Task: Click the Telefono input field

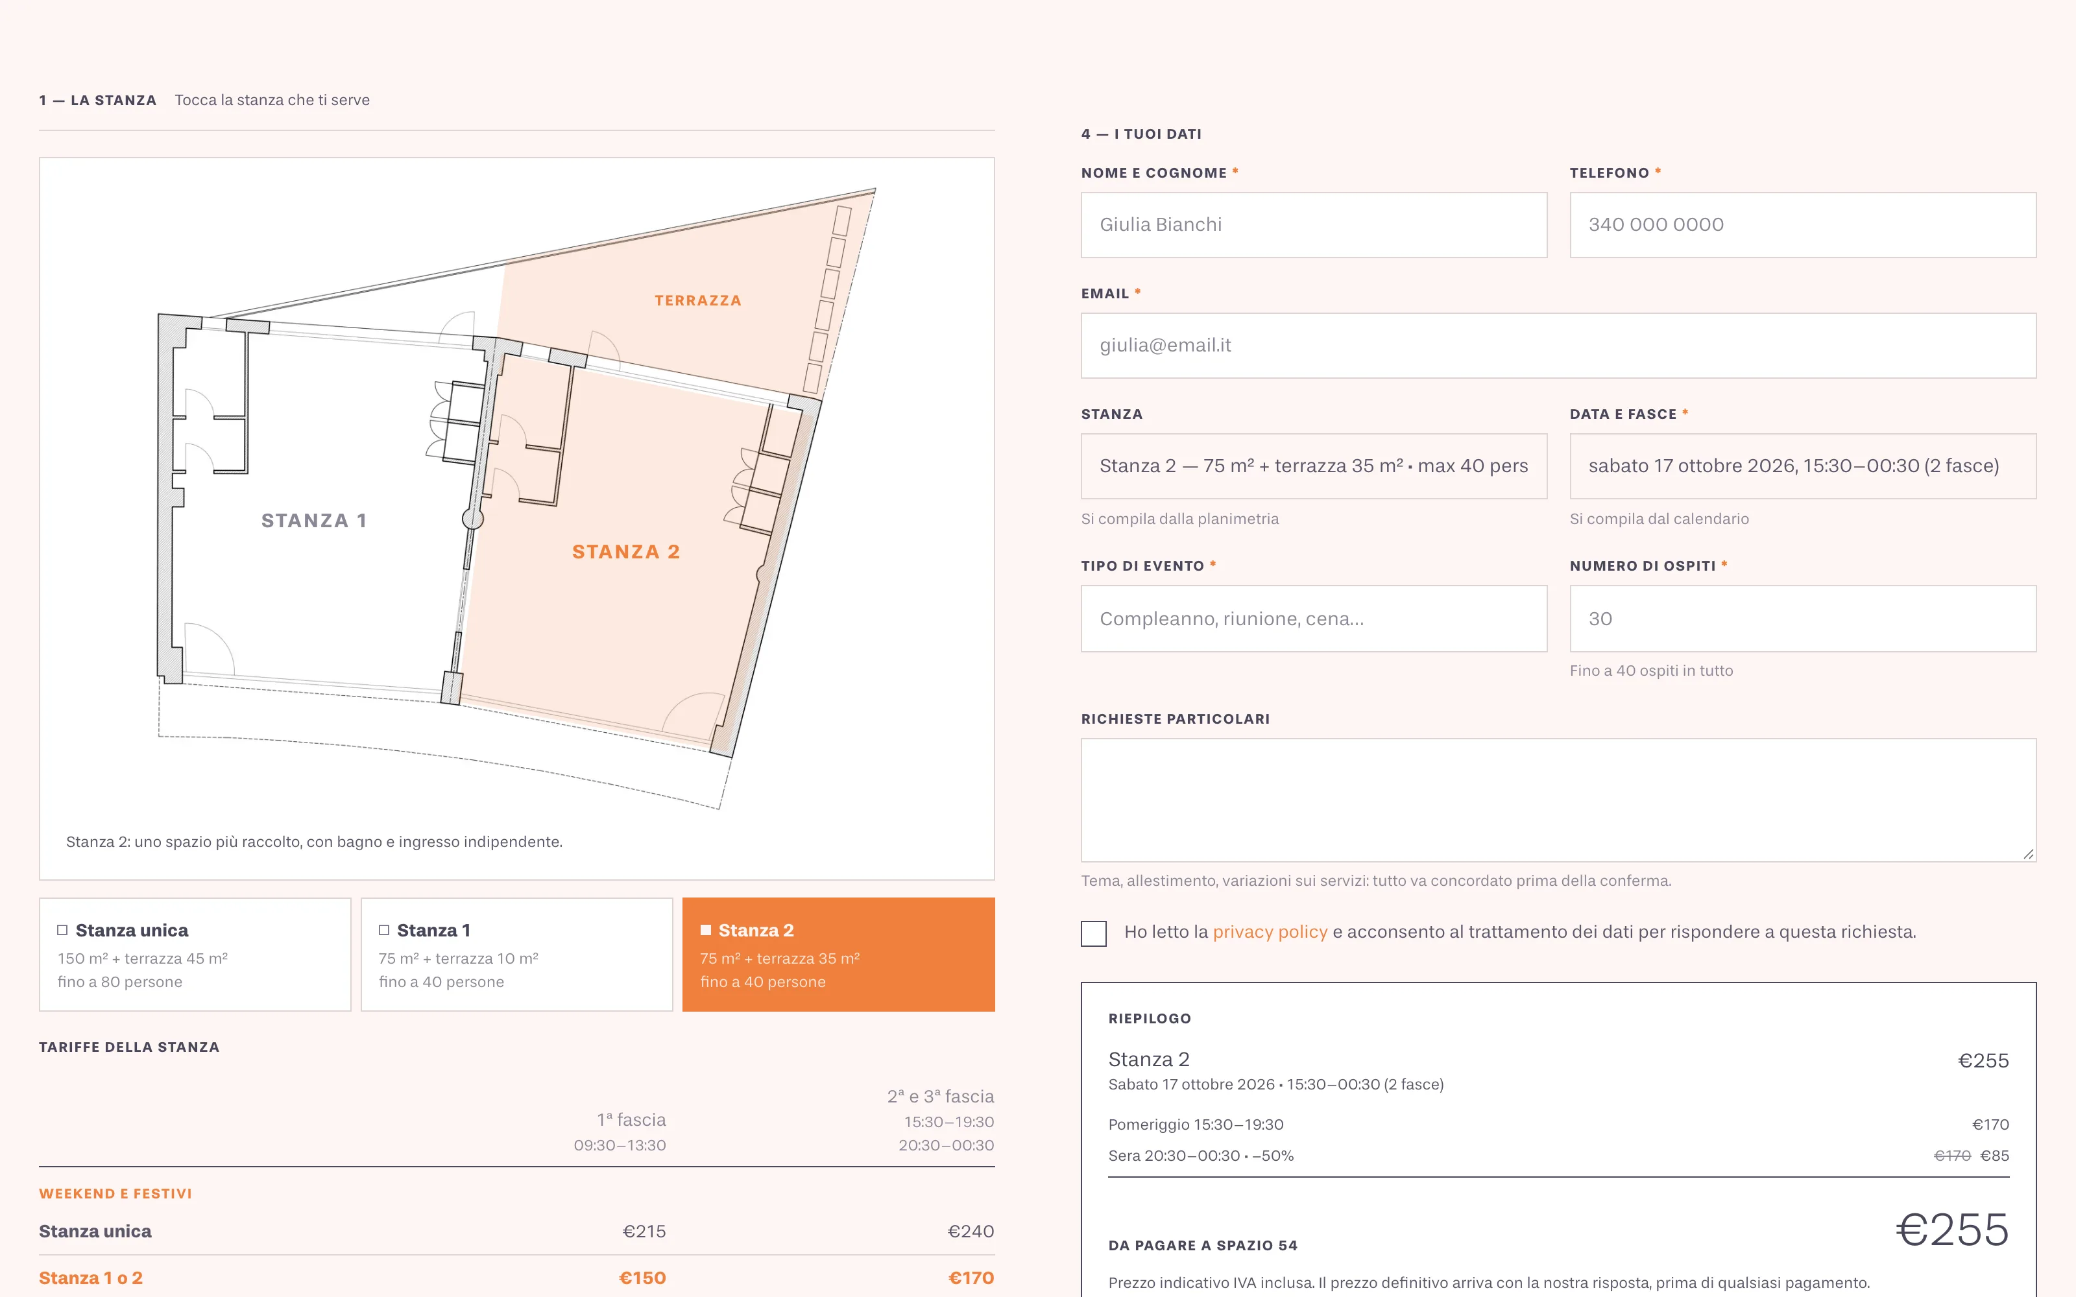Action: [x=1802, y=225]
